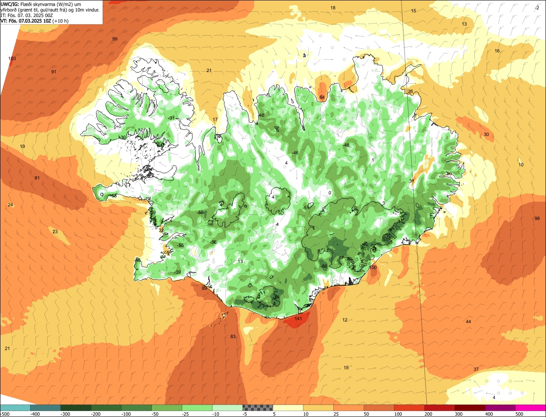Click the '98' value at the east edge
This screenshot has height=417, width=546.
click(537, 218)
